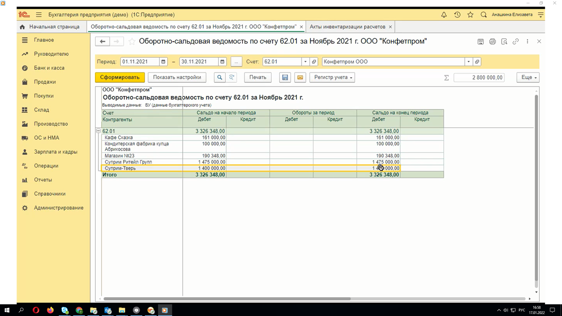This screenshot has width=562, height=316.
Task: Click the global search magnifier in top bar
Action: click(x=484, y=15)
